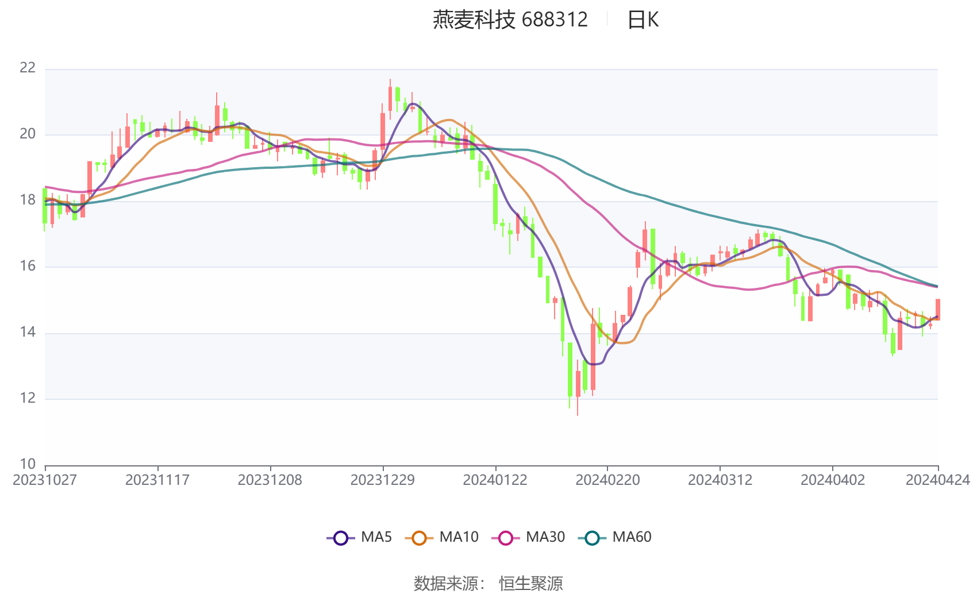
Task: Toggle the MA5 legend series
Action: (359, 537)
